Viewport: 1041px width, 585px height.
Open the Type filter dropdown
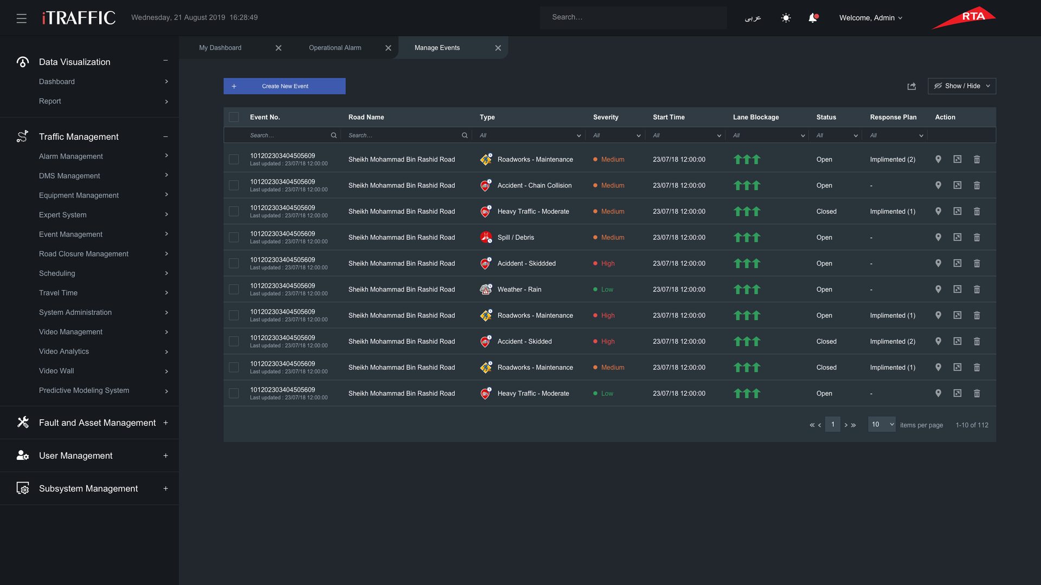(x=529, y=135)
